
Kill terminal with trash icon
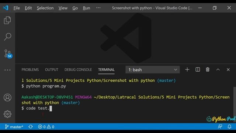pos(208,69)
